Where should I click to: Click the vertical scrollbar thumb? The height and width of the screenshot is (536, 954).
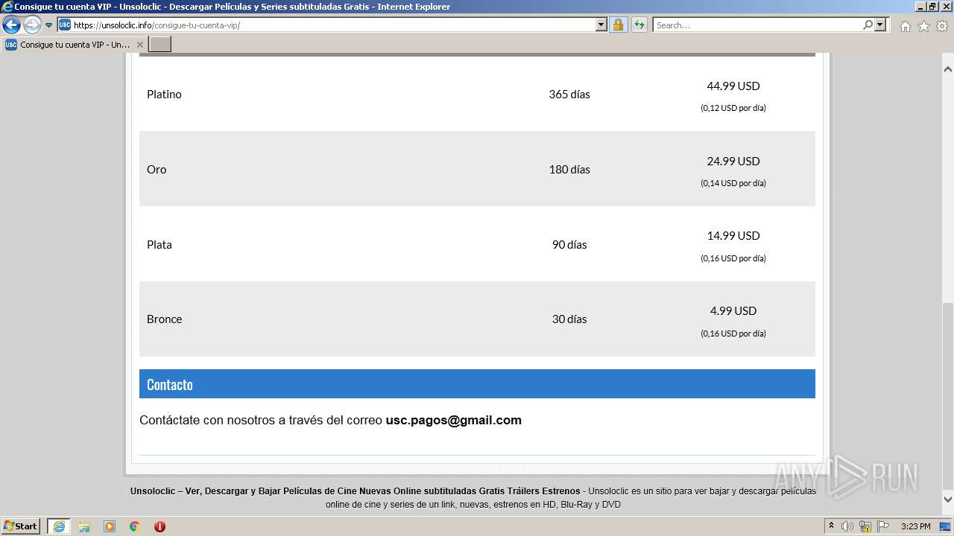[x=948, y=395]
